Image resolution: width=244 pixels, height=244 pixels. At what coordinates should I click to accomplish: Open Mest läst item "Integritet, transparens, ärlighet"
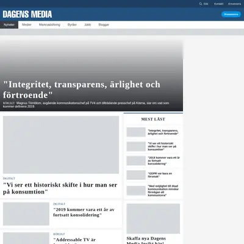pos(163,132)
